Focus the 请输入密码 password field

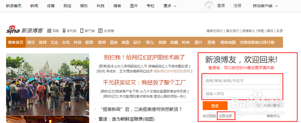click(x=241, y=94)
